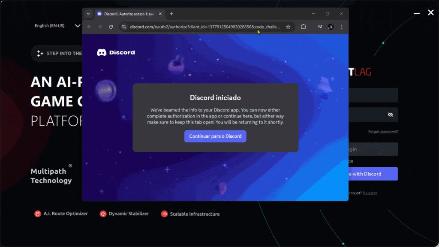Click the Dynamic Stabilizer icon

click(x=103, y=214)
